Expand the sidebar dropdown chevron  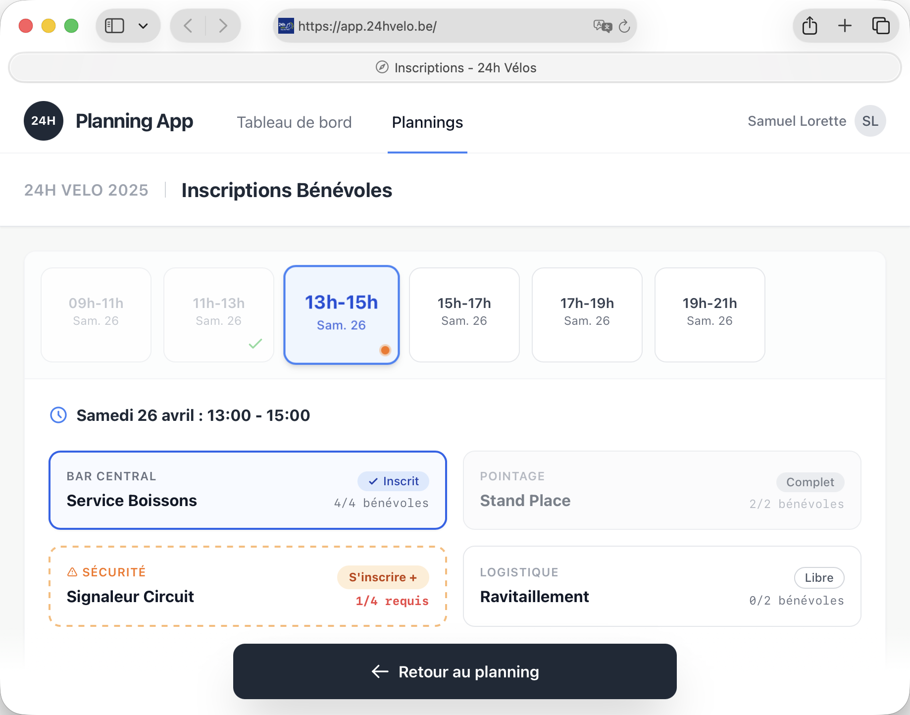[143, 26]
